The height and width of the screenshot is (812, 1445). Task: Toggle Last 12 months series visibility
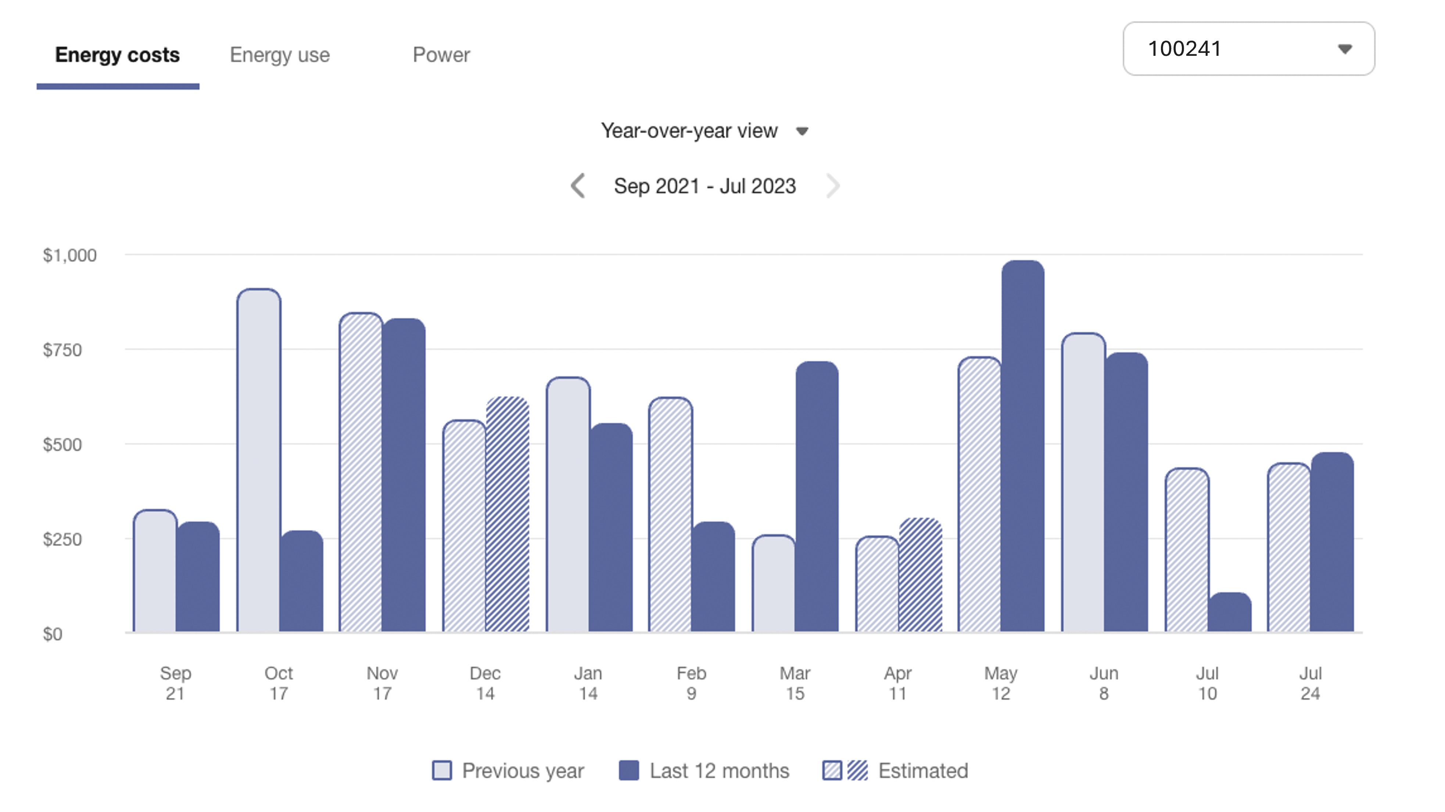pos(630,771)
